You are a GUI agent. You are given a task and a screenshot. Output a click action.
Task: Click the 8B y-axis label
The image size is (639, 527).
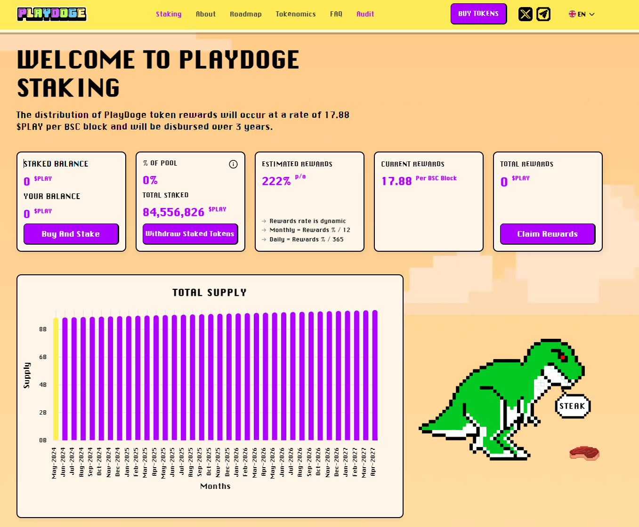pyautogui.click(x=43, y=329)
